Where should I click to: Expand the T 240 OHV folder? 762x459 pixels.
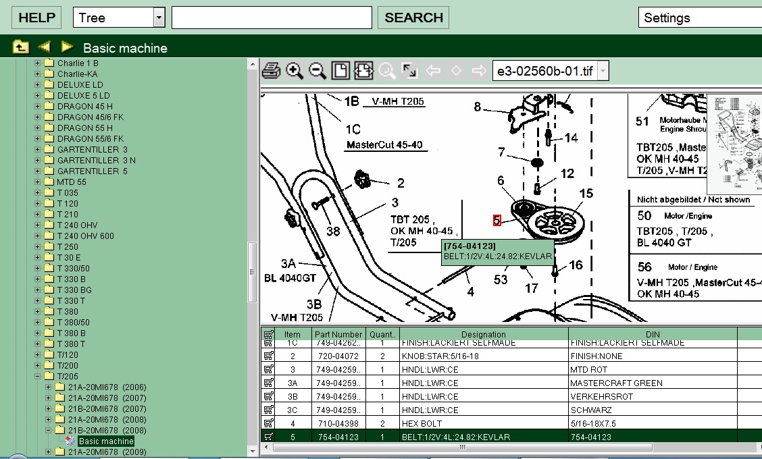(x=37, y=225)
